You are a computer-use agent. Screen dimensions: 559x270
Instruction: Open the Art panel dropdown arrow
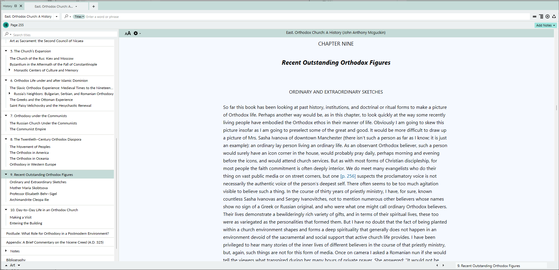click(x=19, y=265)
